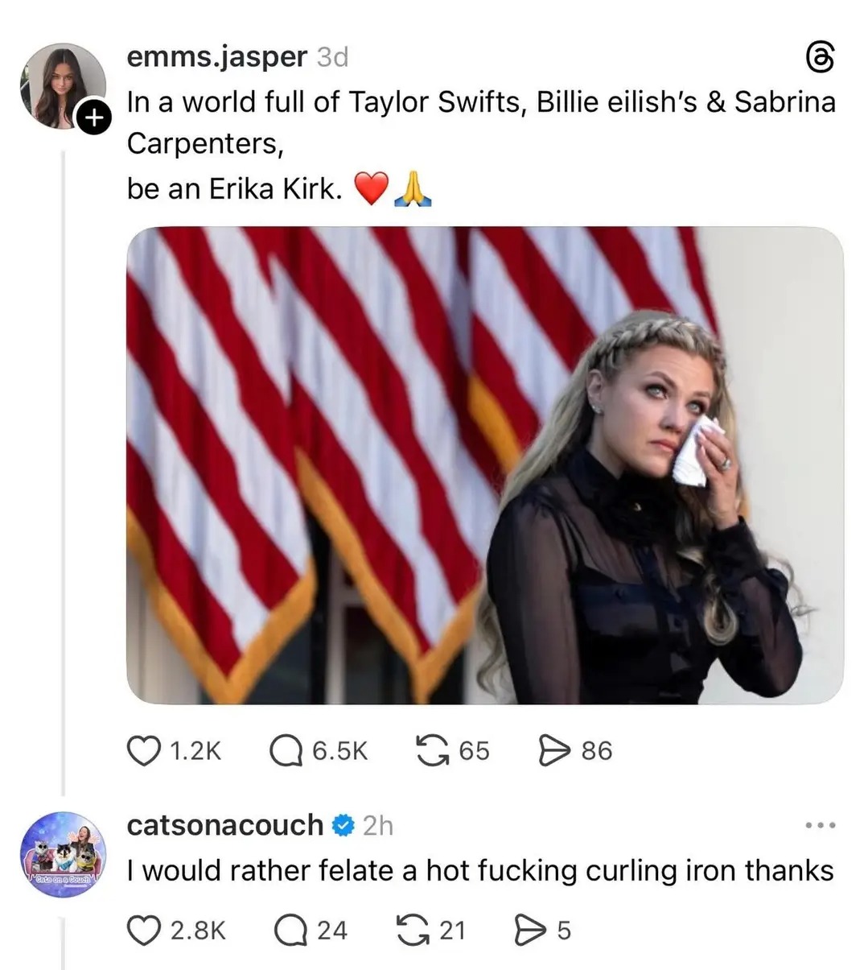View emms.jasper profile picture
The height and width of the screenshot is (970, 868).
click(x=63, y=85)
